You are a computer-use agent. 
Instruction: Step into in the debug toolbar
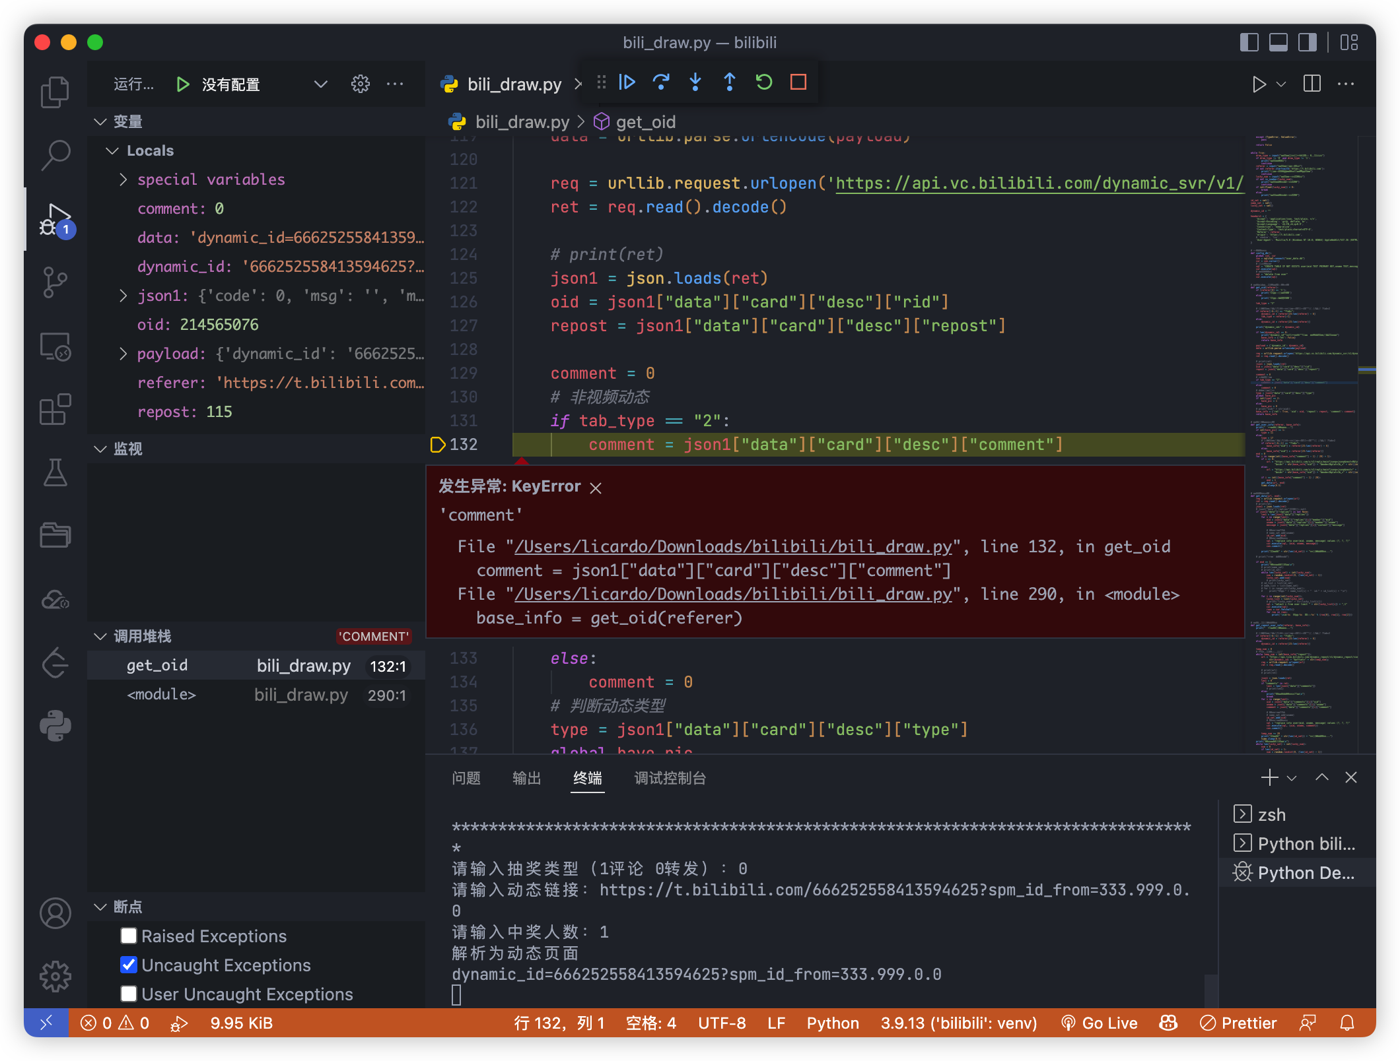(x=695, y=82)
